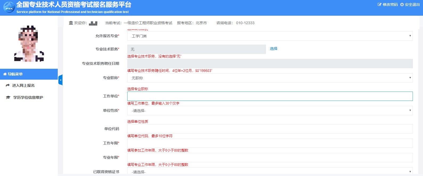Click the home icon in 导航菜单 header
The height and width of the screenshot is (176, 423).
(5, 74)
